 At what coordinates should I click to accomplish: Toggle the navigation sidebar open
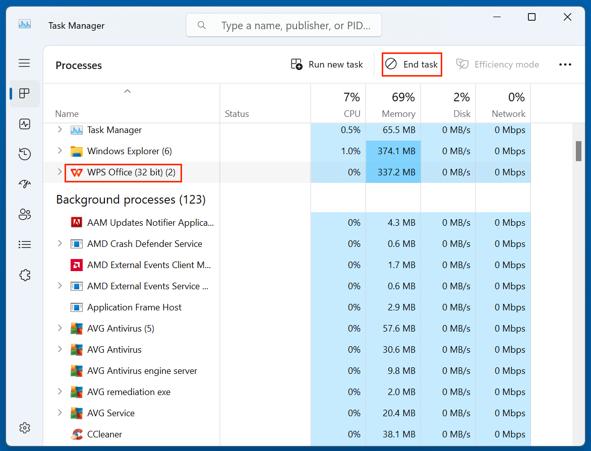pyautogui.click(x=24, y=63)
